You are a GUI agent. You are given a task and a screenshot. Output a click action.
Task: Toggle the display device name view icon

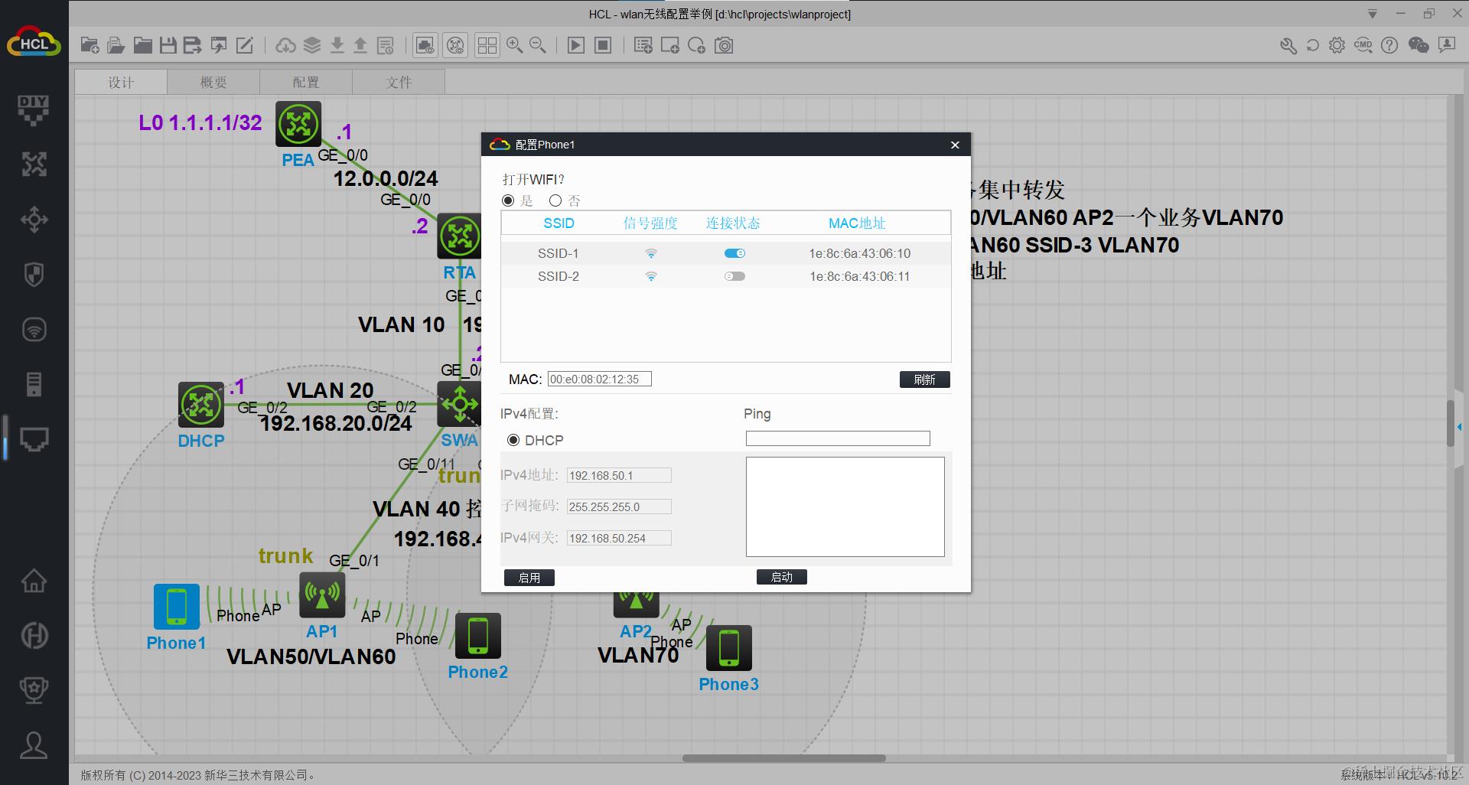pyautogui.click(x=425, y=45)
